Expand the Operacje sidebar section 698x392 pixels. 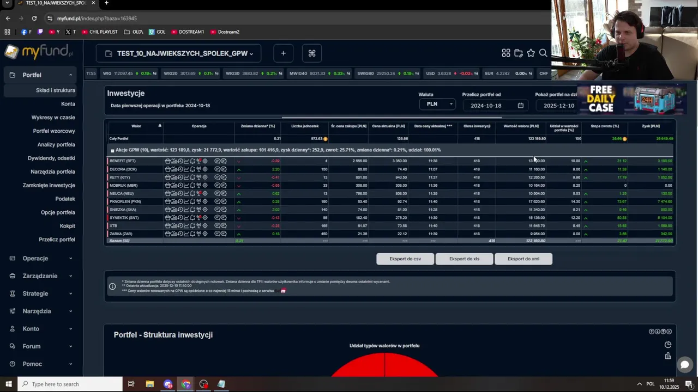coord(41,258)
